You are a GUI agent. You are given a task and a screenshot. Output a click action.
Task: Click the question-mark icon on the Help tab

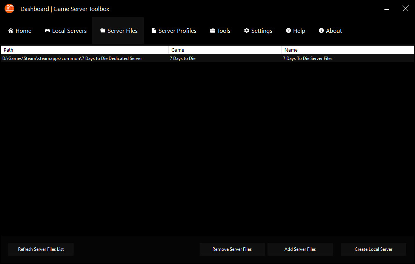288,31
